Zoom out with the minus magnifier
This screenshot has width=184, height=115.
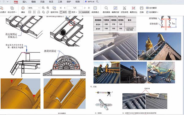(43, 8)
